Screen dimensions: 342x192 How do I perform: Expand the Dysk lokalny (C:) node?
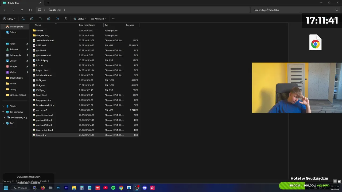[4, 118]
